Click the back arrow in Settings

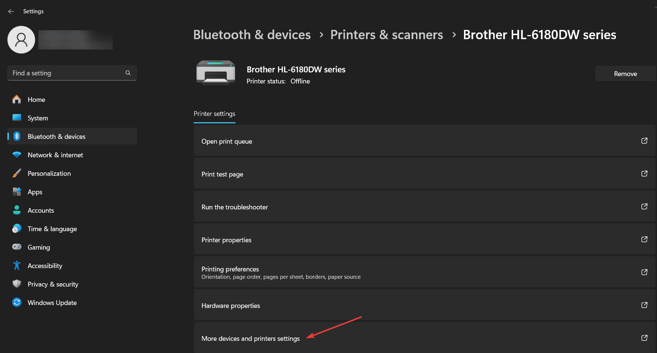pos(11,11)
